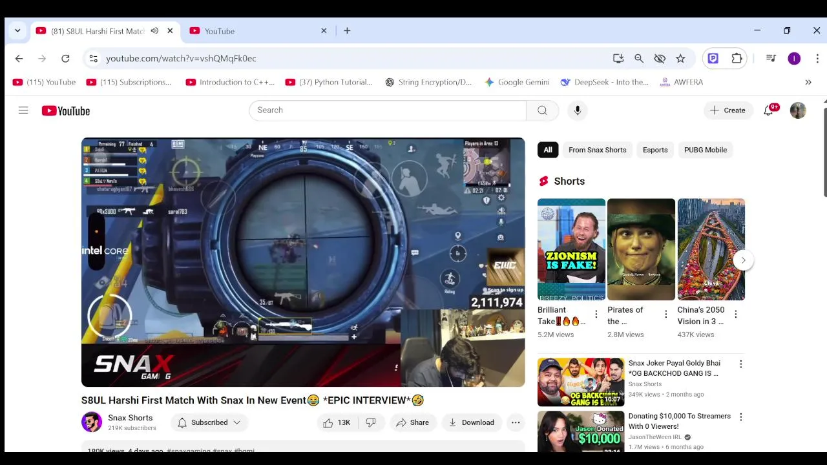Viewport: 827px width, 465px height.
Task: Open the Chrome profile avatar
Action: pyautogui.click(x=794, y=58)
